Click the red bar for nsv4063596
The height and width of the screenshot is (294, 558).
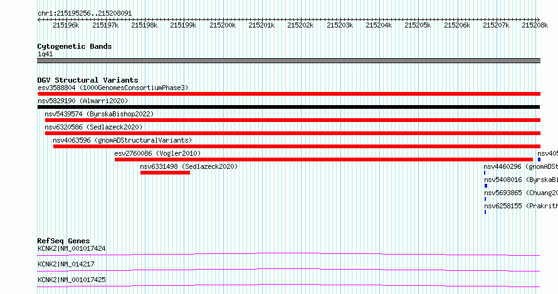(x=297, y=146)
